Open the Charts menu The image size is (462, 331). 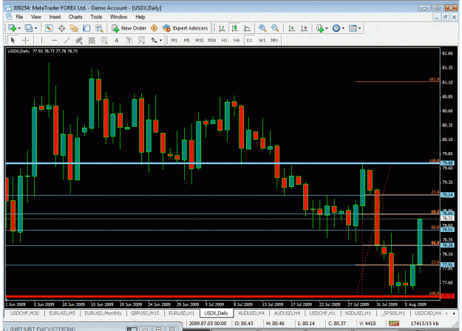click(75, 17)
